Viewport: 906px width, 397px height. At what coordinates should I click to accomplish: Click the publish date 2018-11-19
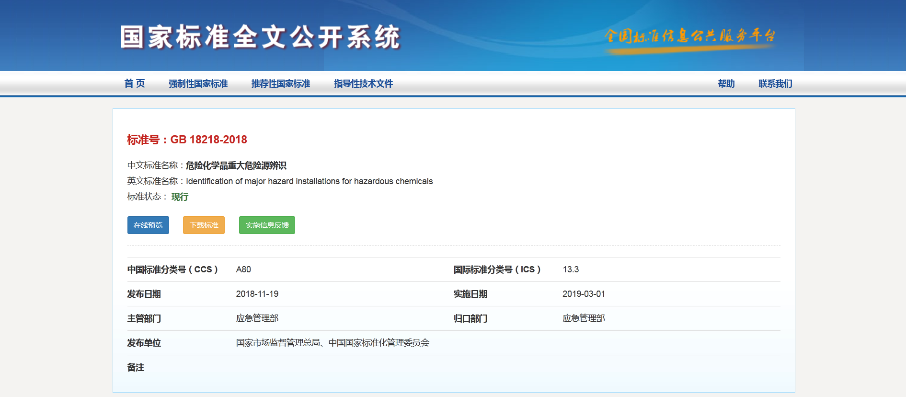[x=257, y=294]
